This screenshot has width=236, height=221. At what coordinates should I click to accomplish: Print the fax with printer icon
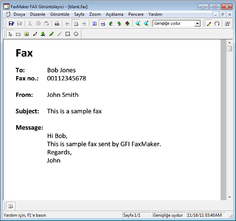[x=57, y=23]
